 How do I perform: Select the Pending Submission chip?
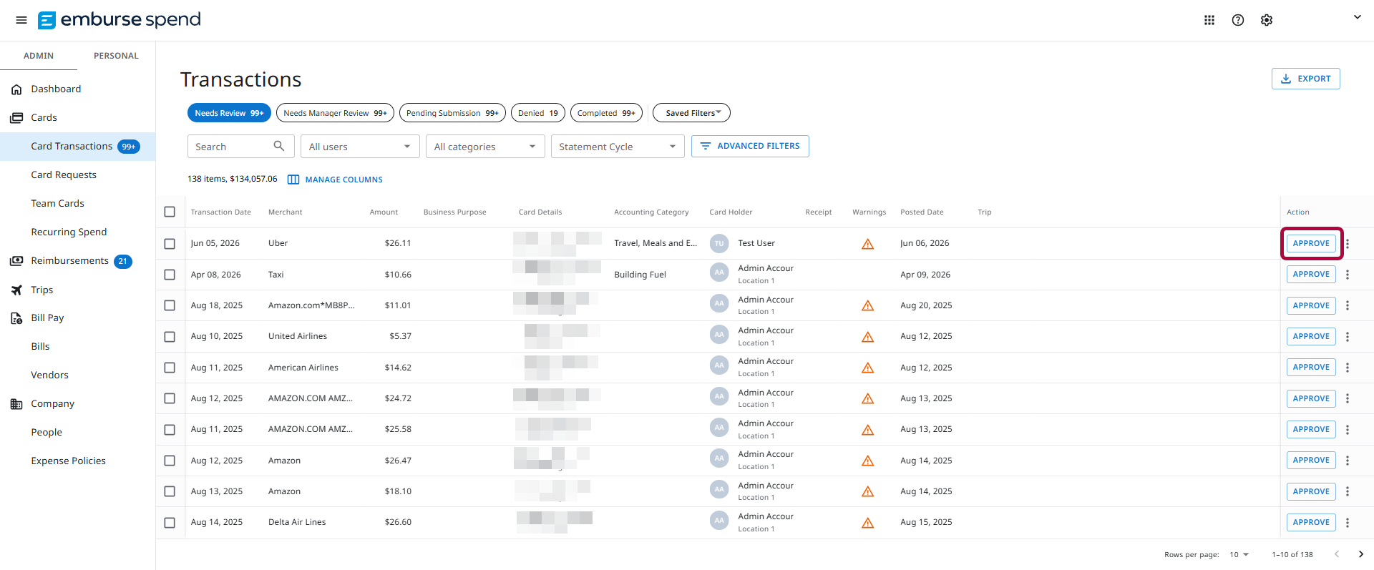click(x=452, y=113)
